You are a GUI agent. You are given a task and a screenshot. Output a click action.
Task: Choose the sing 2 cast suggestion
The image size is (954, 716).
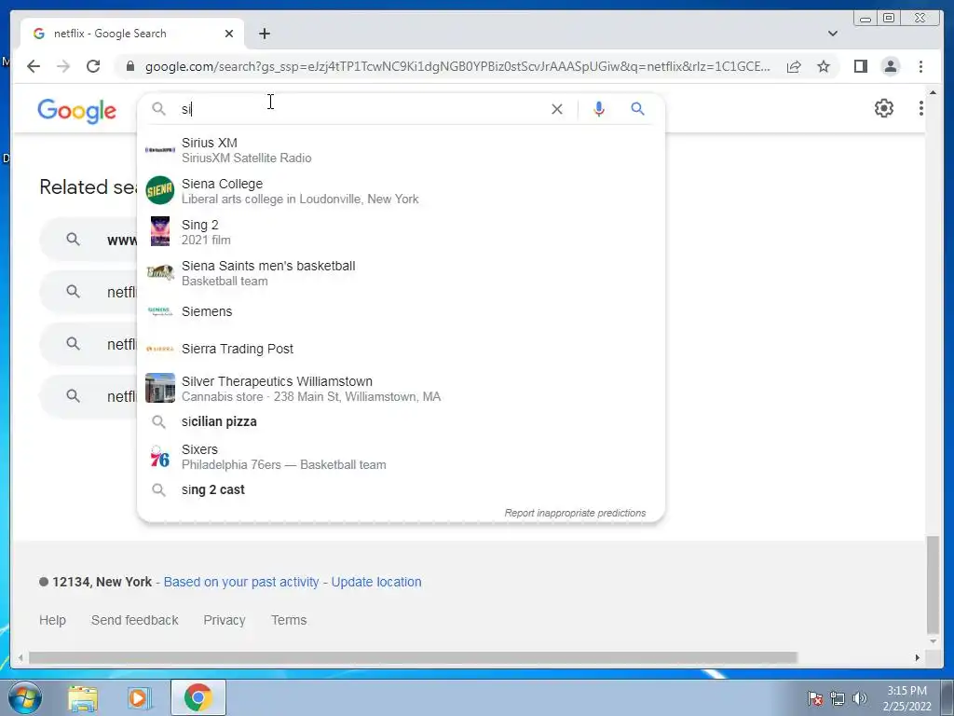pyautogui.click(x=401, y=489)
